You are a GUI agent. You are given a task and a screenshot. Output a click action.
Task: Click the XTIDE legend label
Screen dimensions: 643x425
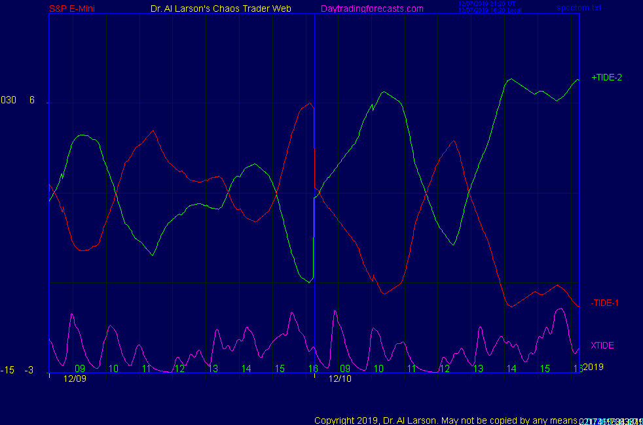click(x=602, y=345)
